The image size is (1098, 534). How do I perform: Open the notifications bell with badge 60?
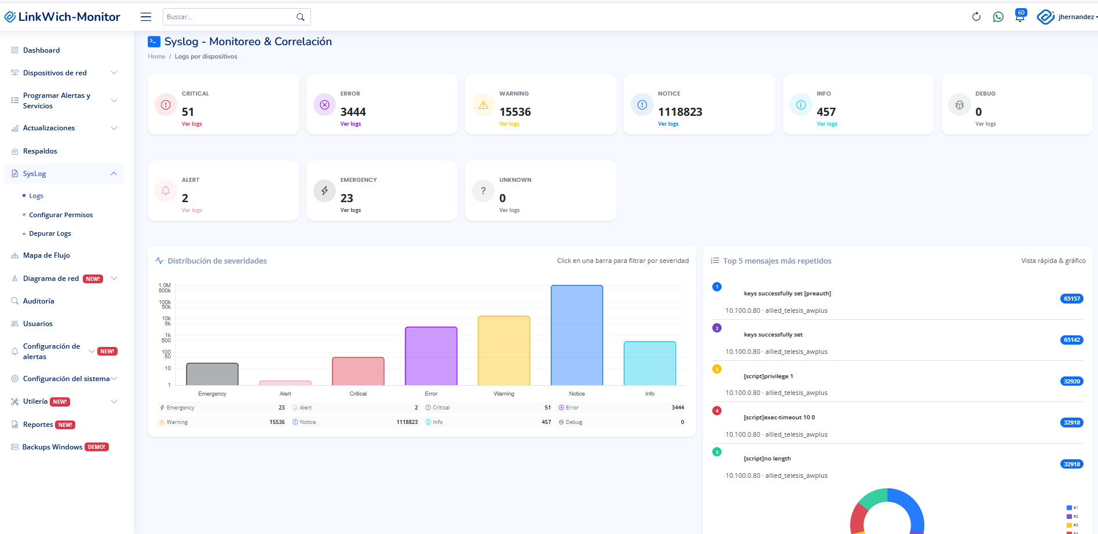coord(1019,17)
